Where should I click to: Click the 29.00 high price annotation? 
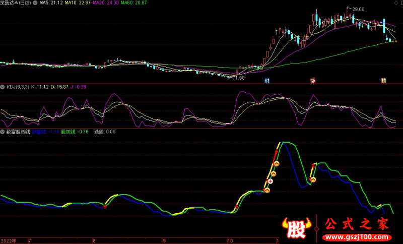tap(358, 10)
